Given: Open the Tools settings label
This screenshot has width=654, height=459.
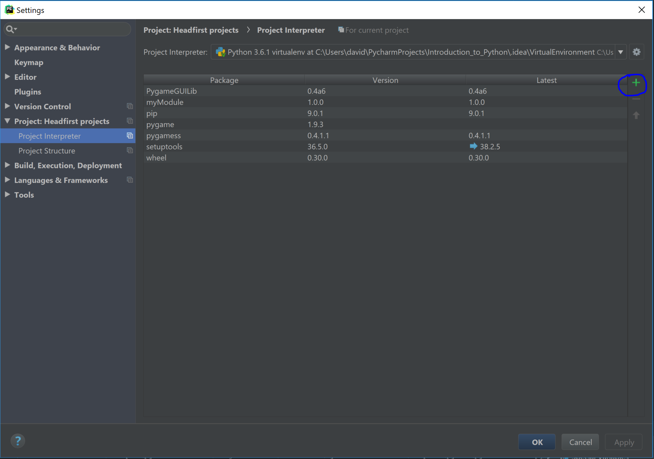Looking at the screenshot, I should 24,195.
